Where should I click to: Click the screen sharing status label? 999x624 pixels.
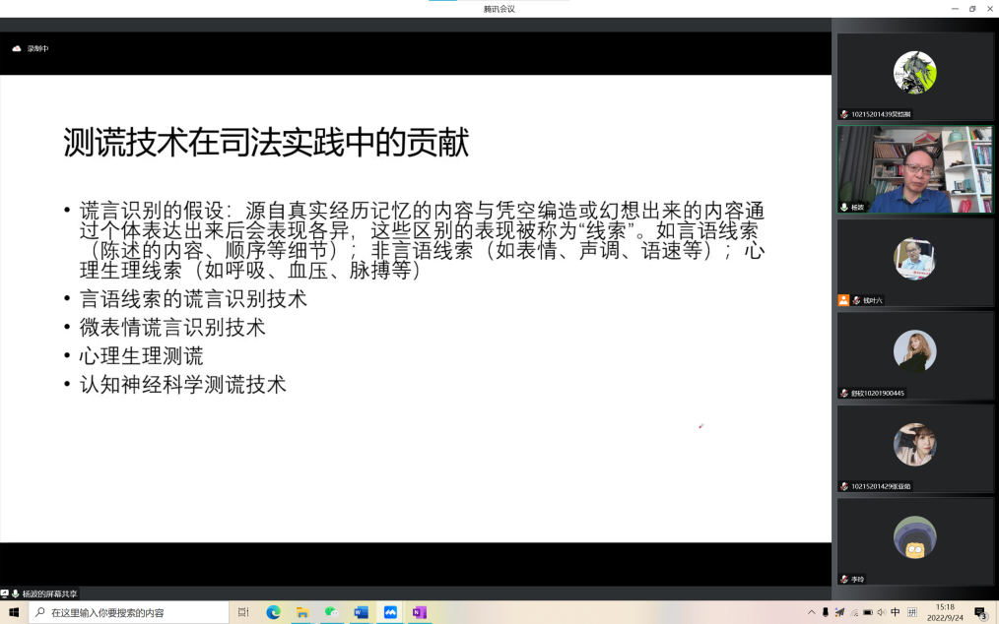pos(49,593)
